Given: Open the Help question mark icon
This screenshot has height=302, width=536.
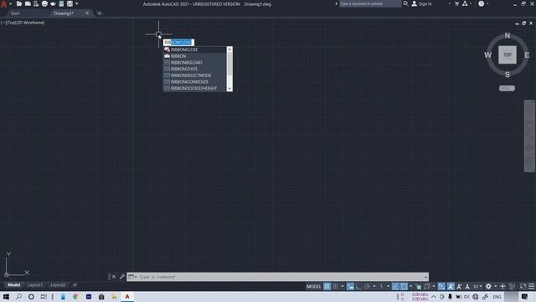Looking at the screenshot, I should point(481,3).
